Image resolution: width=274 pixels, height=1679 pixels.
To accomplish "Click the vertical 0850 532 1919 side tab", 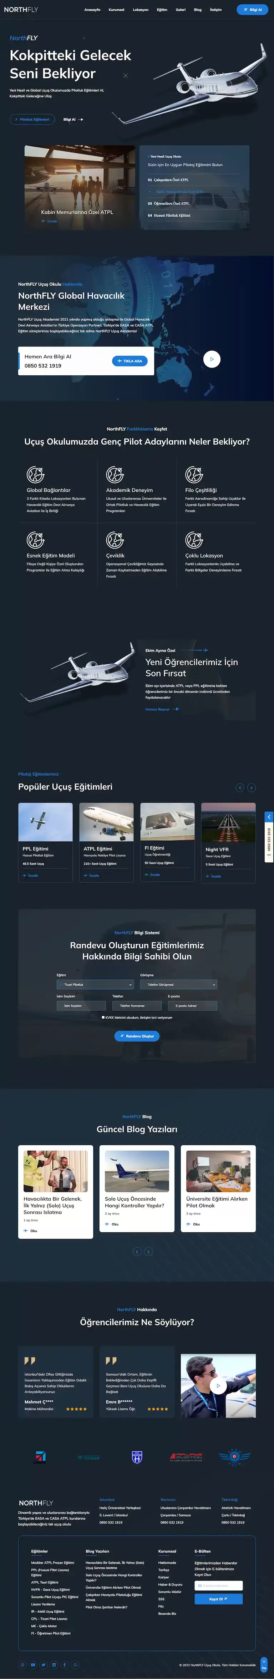I will tap(269, 842).
